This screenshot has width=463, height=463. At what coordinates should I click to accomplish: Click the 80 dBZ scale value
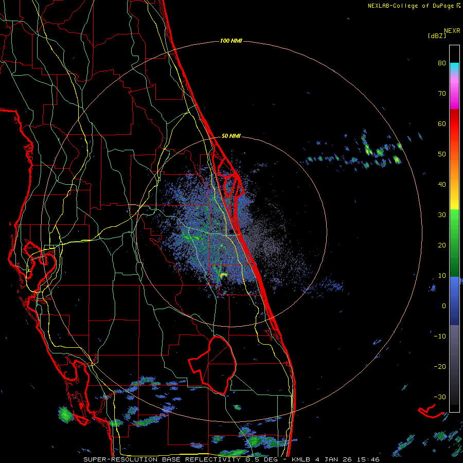442,63
